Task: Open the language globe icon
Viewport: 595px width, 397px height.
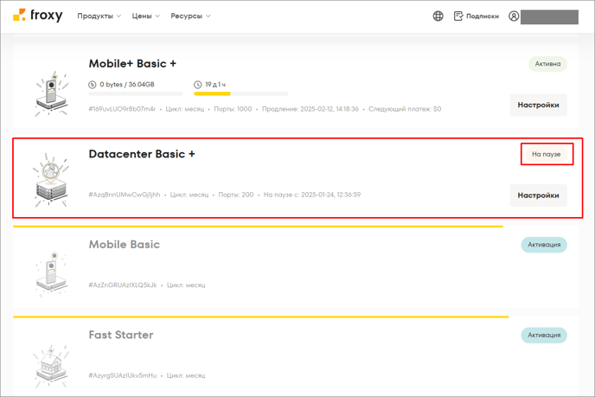Action: click(438, 16)
